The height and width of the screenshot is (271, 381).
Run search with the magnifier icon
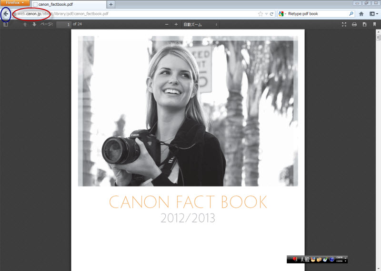pos(351,14)
